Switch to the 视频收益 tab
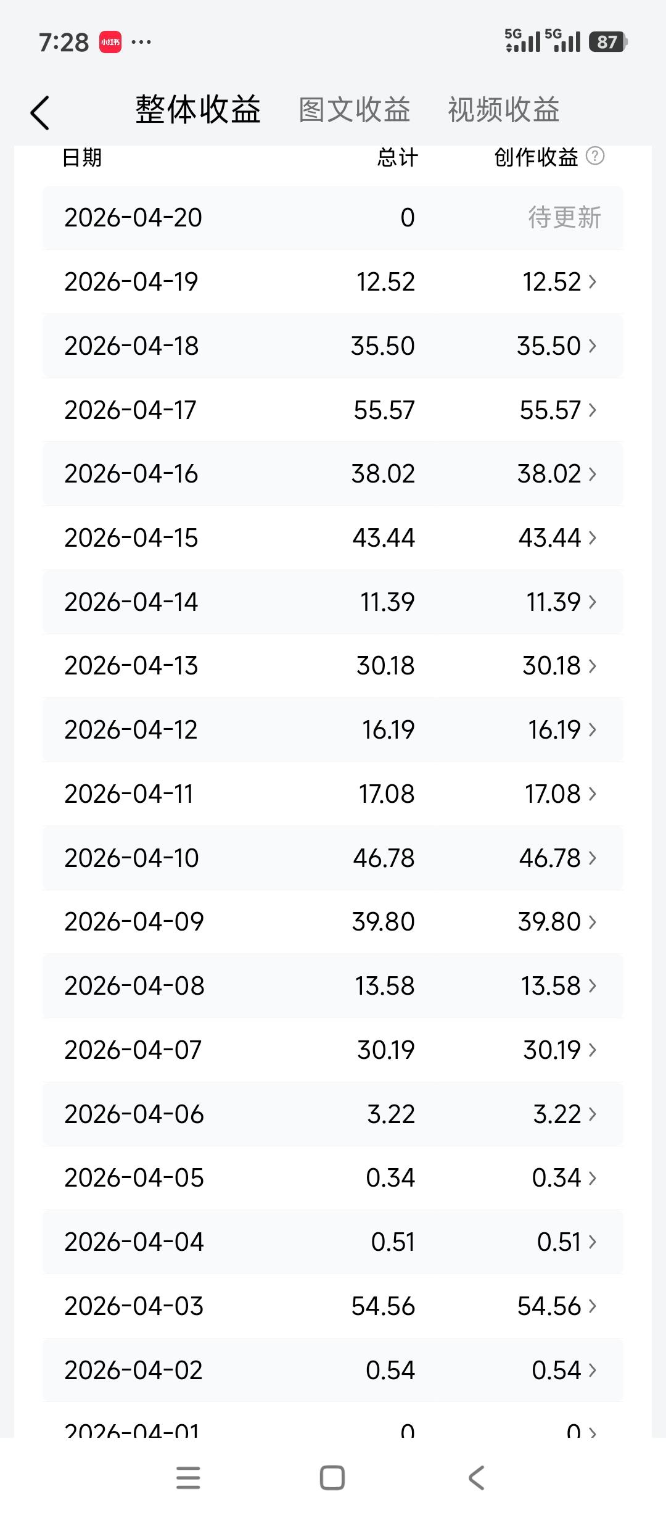 [x=503, y=110]
